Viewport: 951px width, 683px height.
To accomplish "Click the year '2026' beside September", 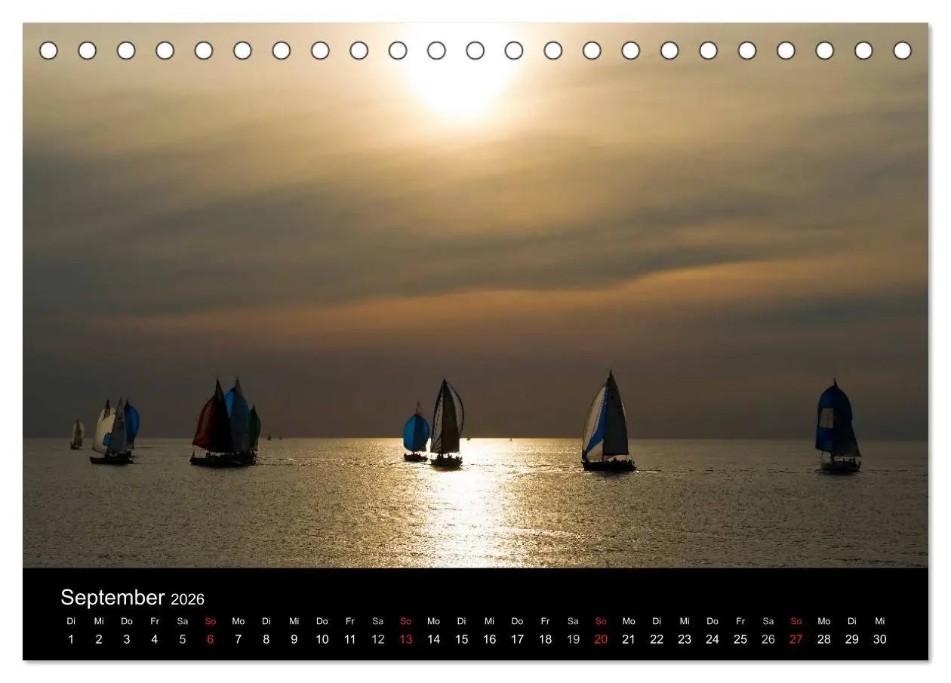I will pos(187,600).
